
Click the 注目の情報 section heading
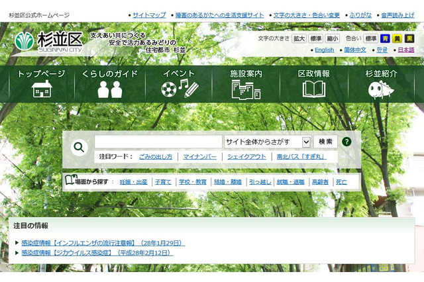click(x=31, y=226)
